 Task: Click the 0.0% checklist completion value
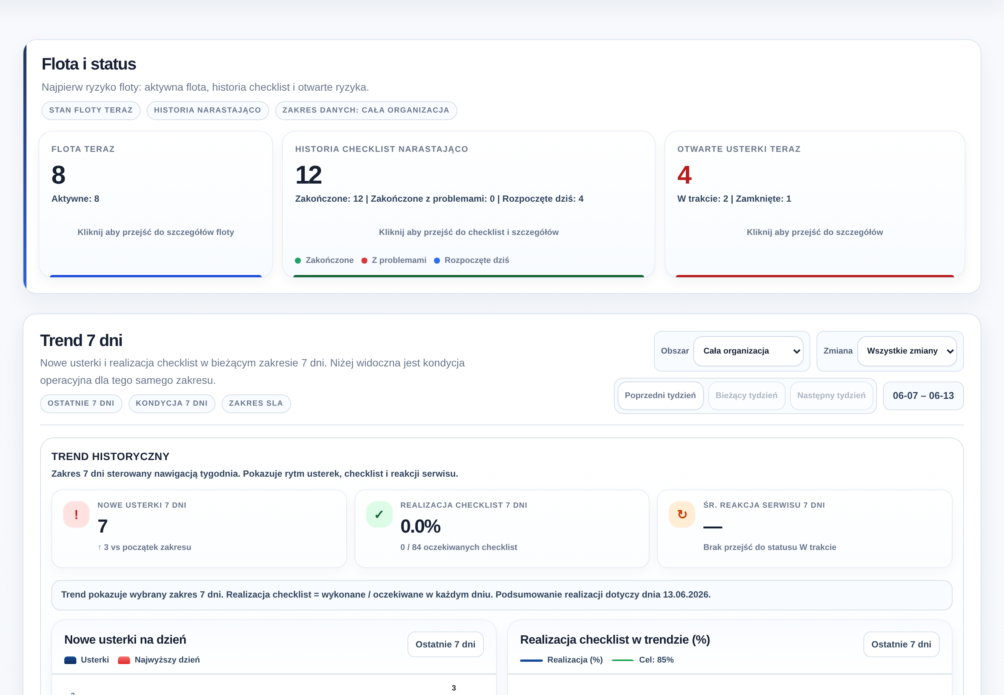click(420, 526)
